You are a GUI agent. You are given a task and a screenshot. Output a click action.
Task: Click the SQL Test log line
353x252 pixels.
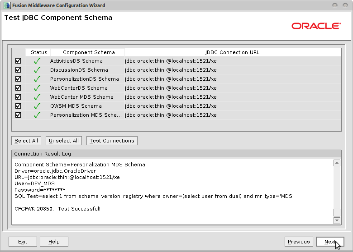tap(154, 196)
